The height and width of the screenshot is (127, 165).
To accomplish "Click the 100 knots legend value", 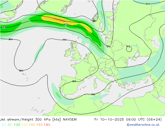I will (x=17, y=125).
